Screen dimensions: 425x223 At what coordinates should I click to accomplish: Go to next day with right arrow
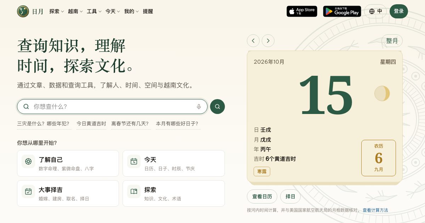(x=268, y=41)
